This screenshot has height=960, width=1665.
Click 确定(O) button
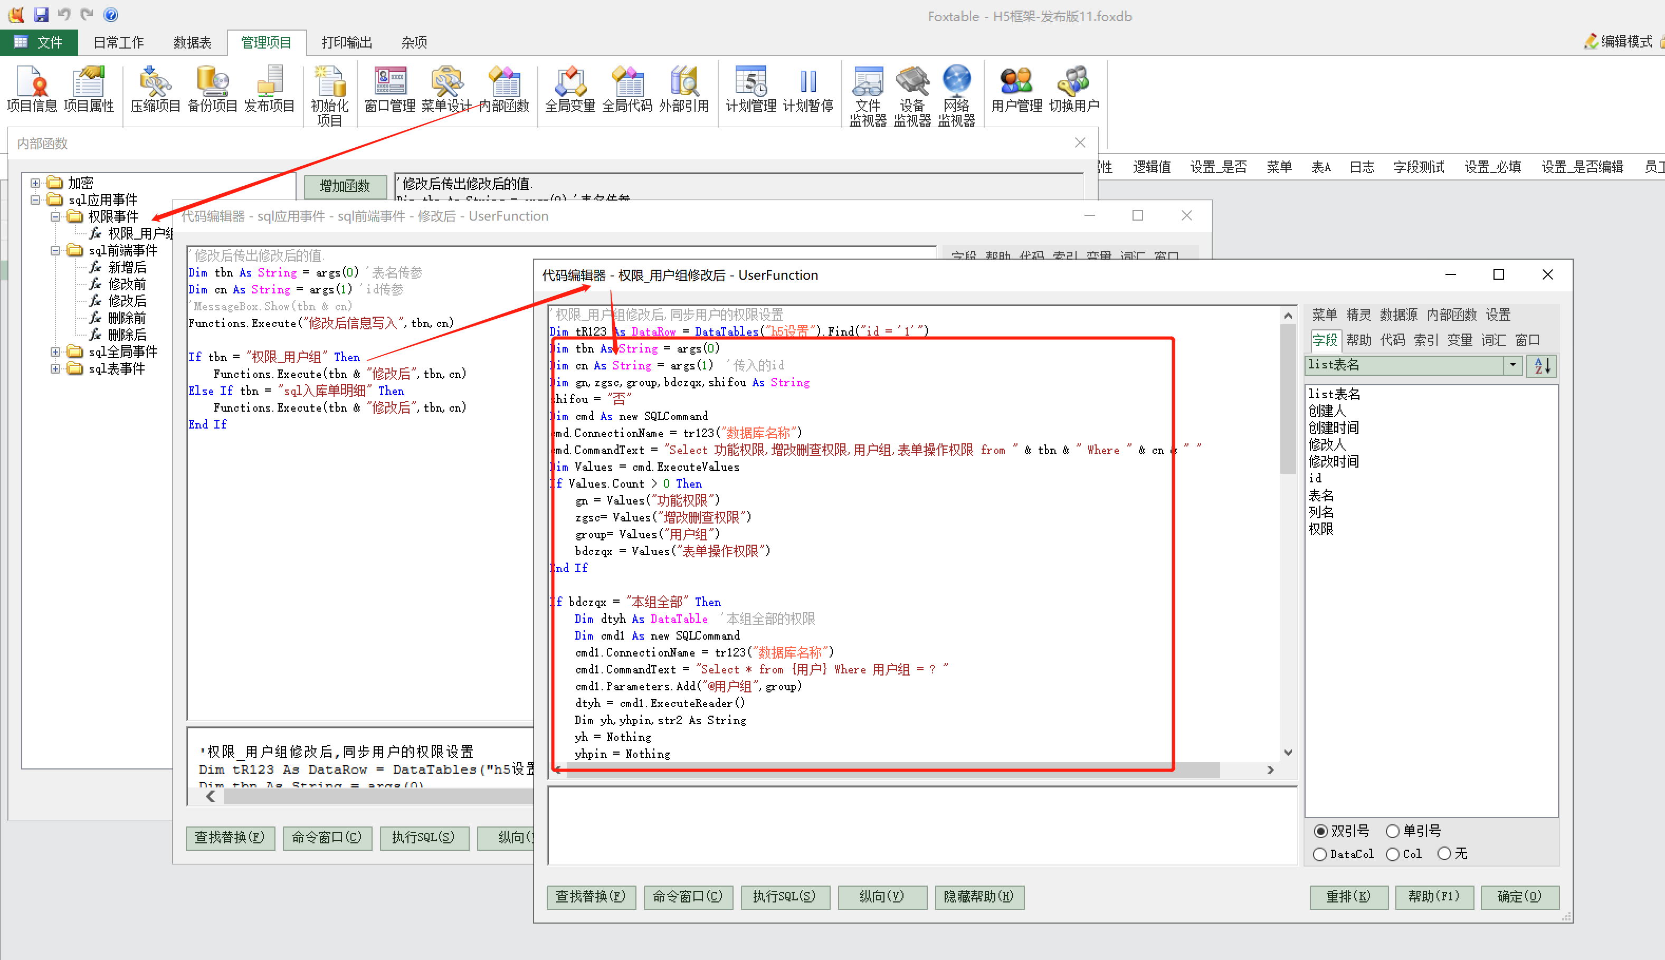(x=1519, y=897)
